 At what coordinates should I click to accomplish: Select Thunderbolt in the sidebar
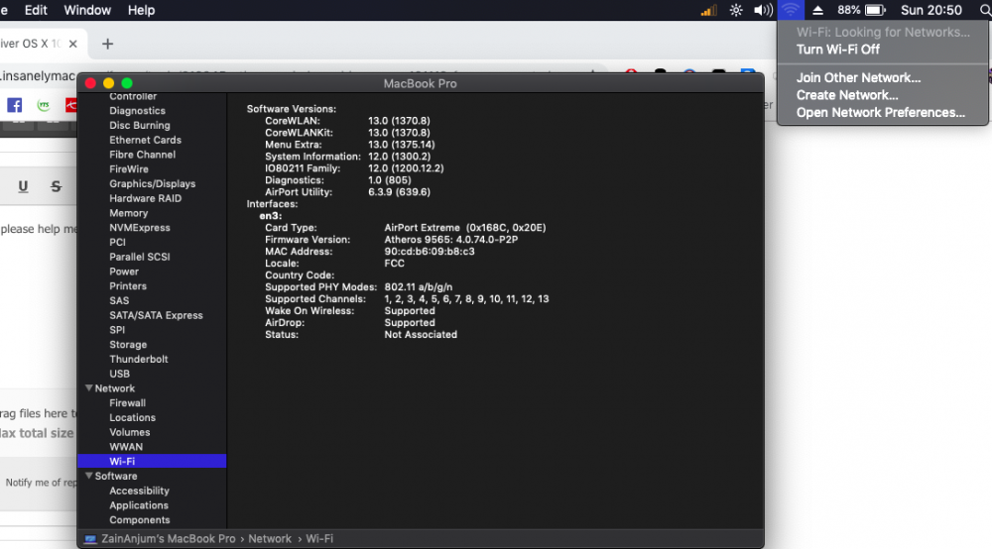point(139,359)
